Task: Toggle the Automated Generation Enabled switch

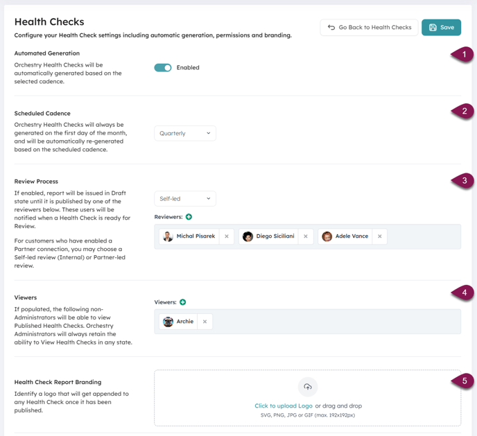Action: tap(163, 68)
